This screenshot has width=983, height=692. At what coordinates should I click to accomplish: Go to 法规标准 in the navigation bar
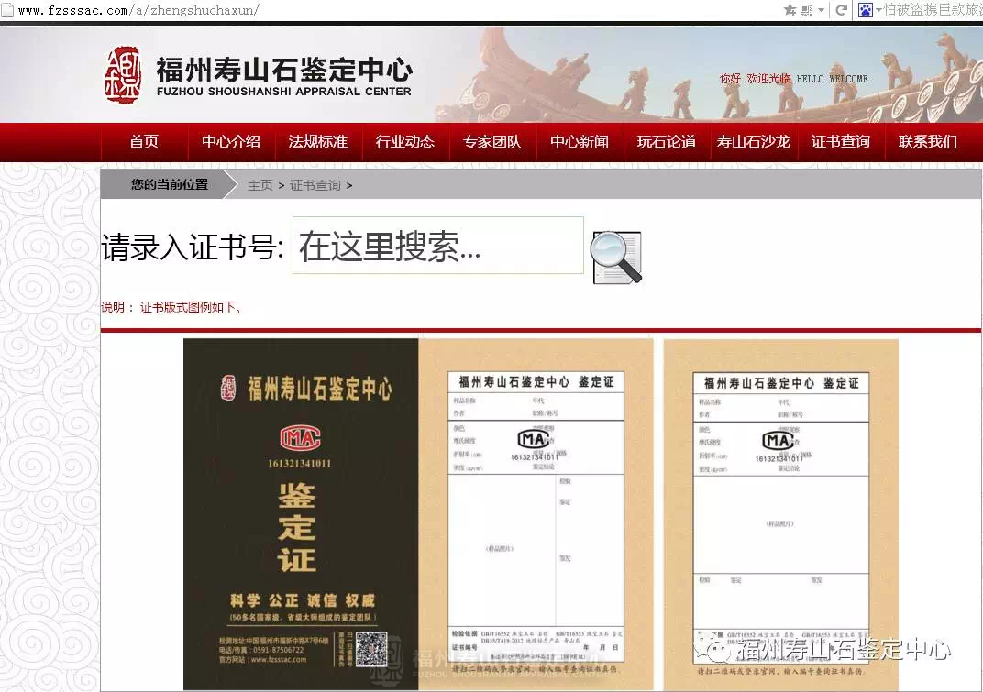coord(318,142)
